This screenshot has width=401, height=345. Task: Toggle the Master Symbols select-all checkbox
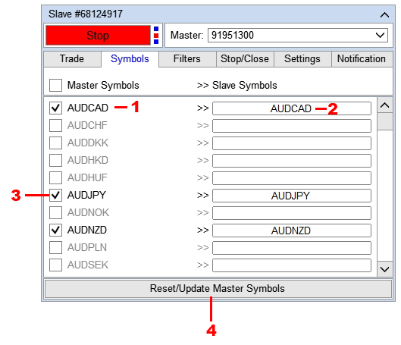coord(55,85)
